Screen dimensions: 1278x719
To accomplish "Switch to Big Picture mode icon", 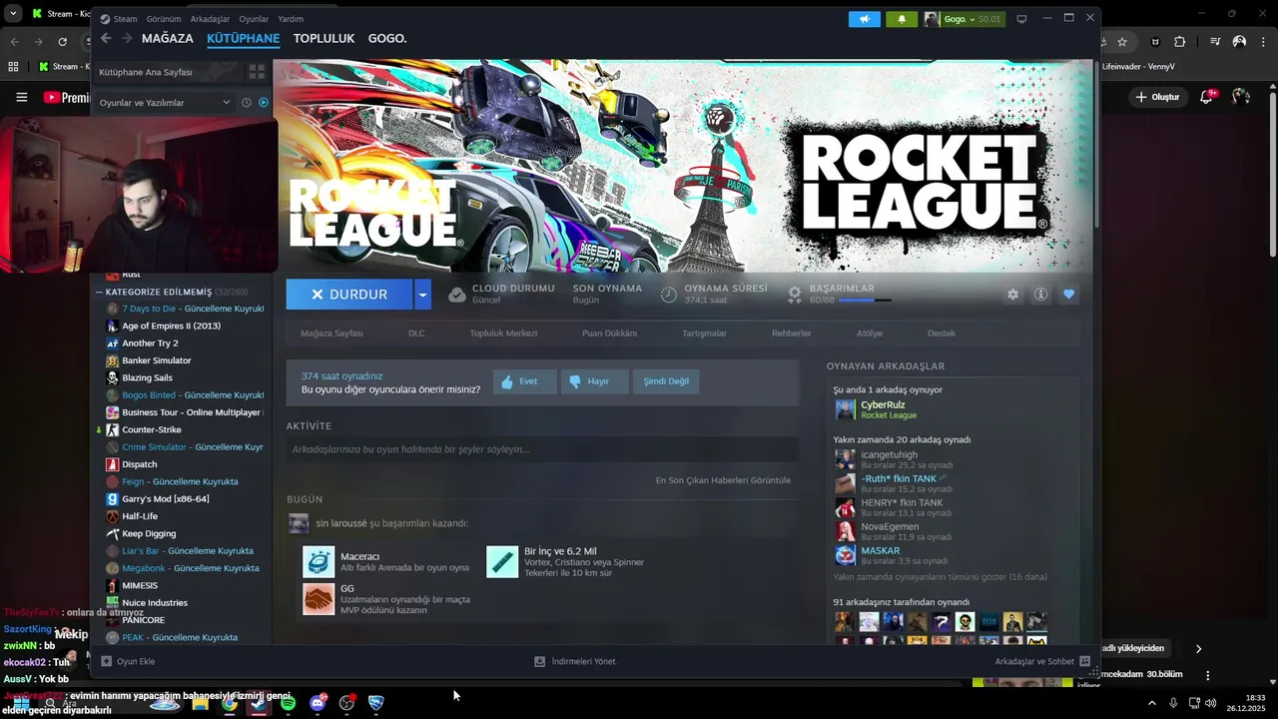I will [x=1021, y=19].
